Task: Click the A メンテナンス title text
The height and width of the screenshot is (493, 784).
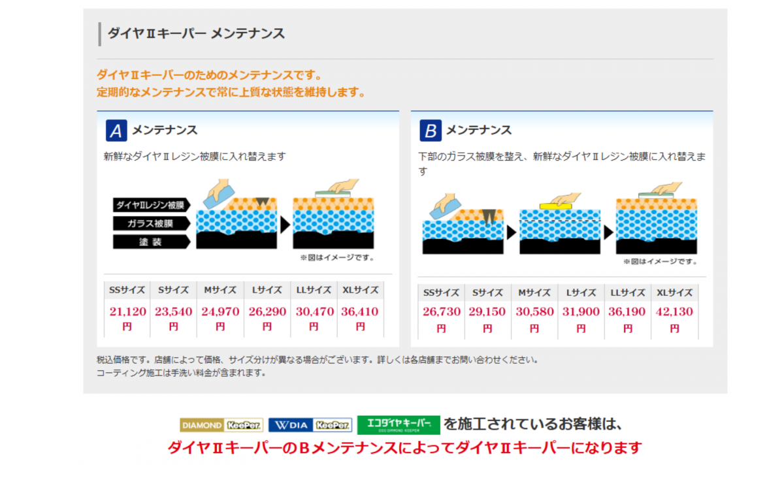Action: click(165, 131)
